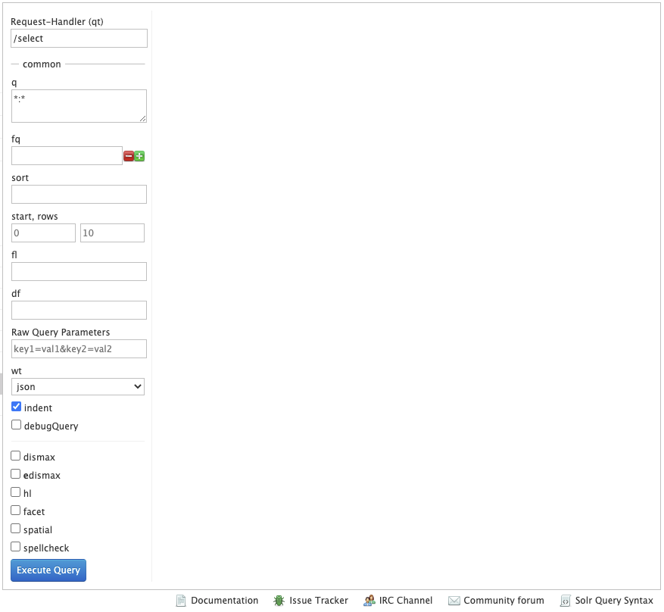Click the IRC Channel people icon
This screenshot has width=664, height=612.
369,601
